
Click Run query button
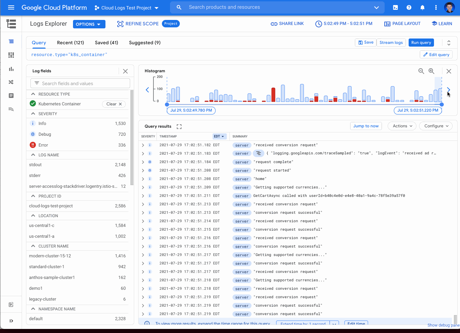[421, 43]
